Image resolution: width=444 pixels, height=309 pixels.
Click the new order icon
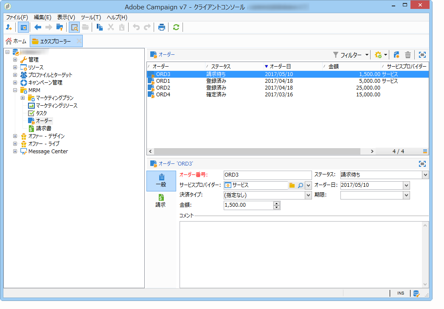(396, 55)
